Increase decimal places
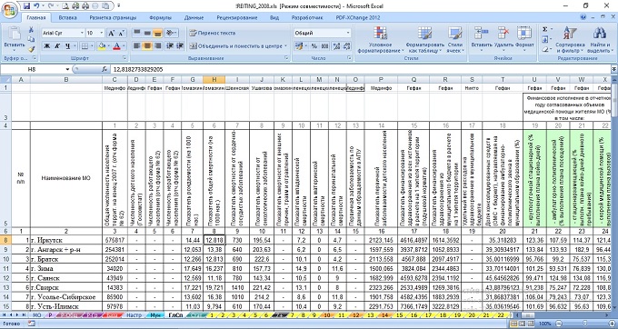The image size is (618, 329). 336,46
